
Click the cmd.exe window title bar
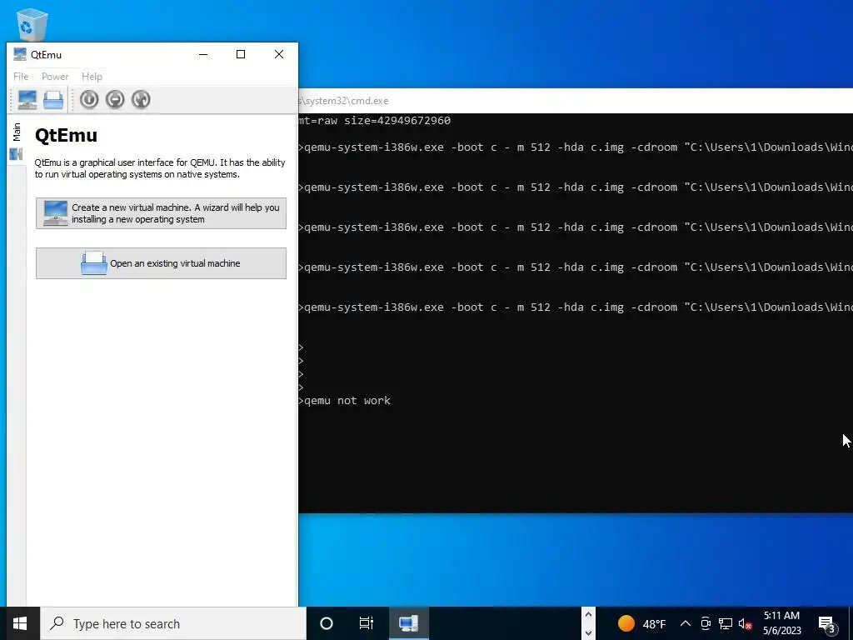[x=576, y=101]
